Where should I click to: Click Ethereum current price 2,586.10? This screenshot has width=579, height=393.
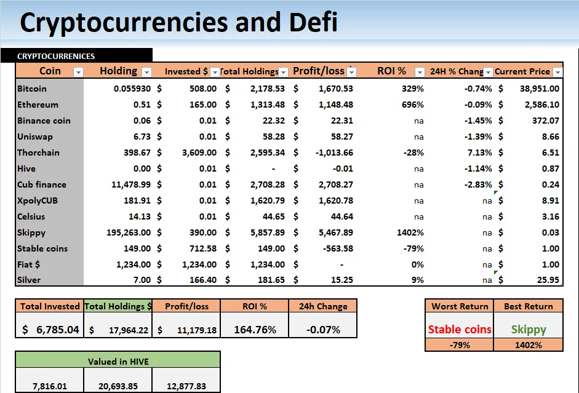(x=541, y=105)
